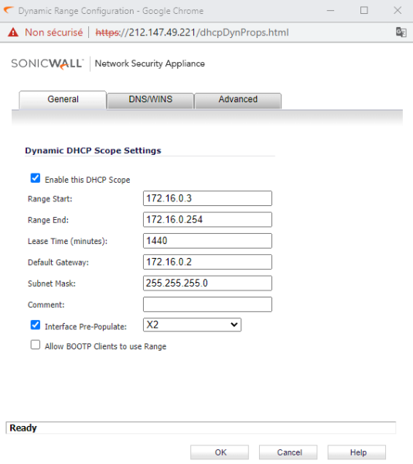
Task: Click the Comment: label
Action: coord(46,305)
